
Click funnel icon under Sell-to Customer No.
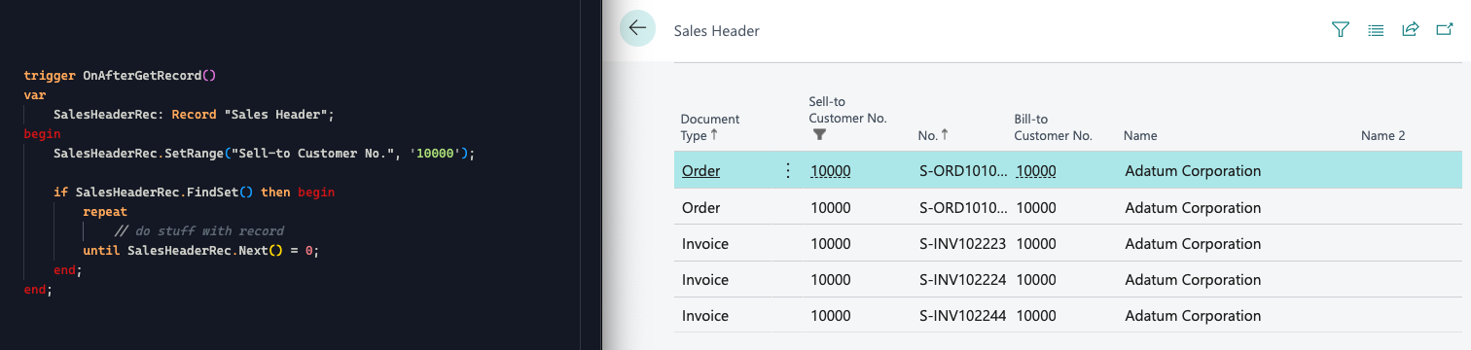[x=819, y=135]
